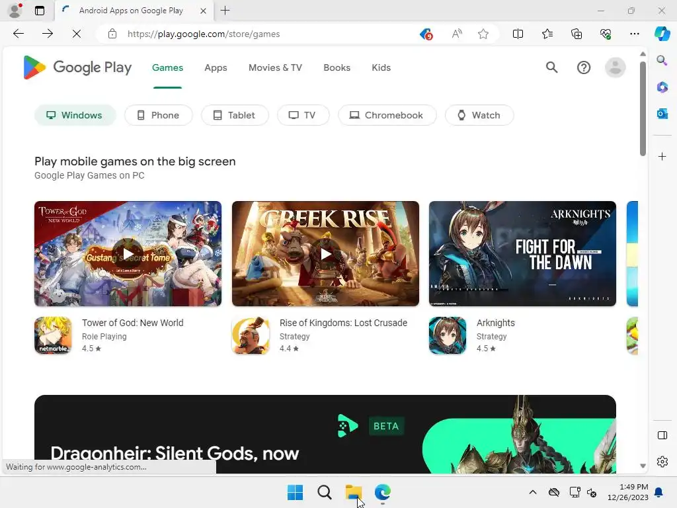Select the Windows device filter
This screenshot has width=677, height=508.
(75, 115)
